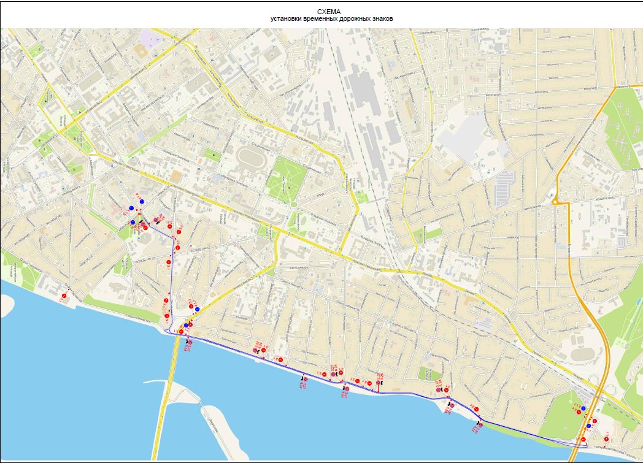Click the isolated red sign on far-left riverbank
Viewport: 643px width, 463px height.
click(x=64, y=297)
